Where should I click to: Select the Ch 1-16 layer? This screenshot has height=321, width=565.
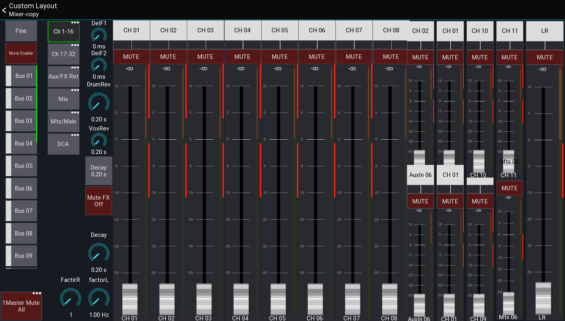[x=64, y=31]
